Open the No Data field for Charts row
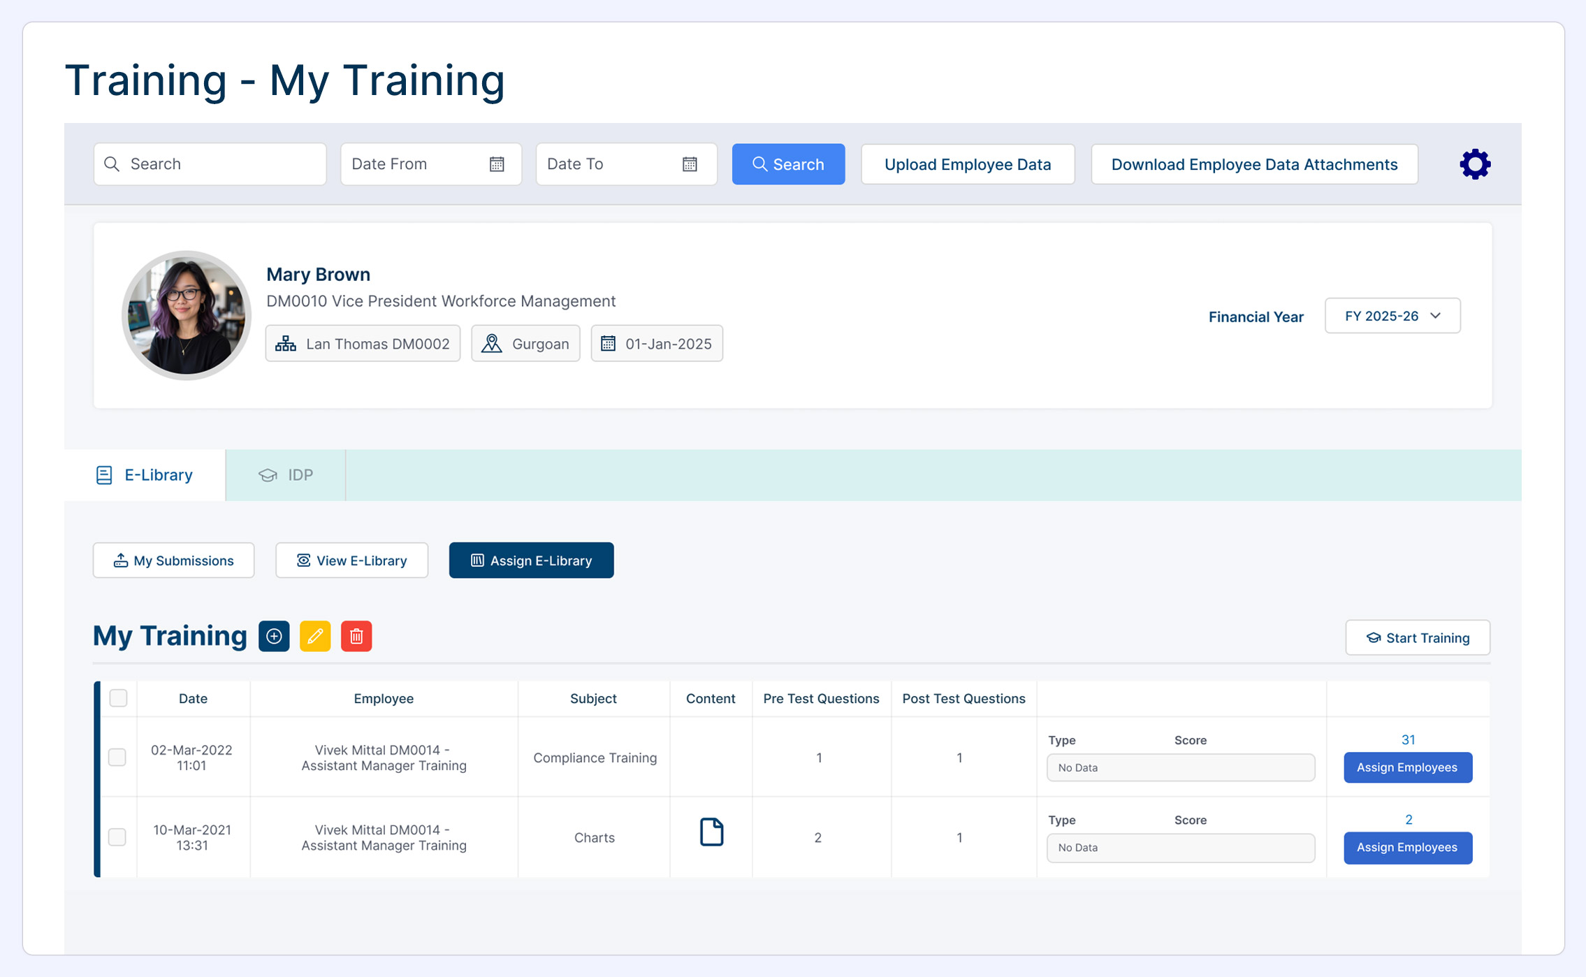The width and height of the screenshot is (1586, 977). coord(1180,847)
